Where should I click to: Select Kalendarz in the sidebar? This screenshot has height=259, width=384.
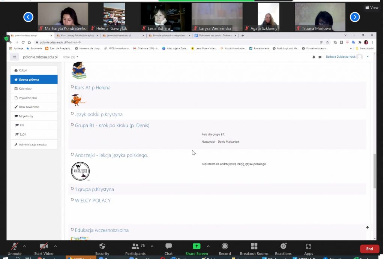(x=25, y=89)
